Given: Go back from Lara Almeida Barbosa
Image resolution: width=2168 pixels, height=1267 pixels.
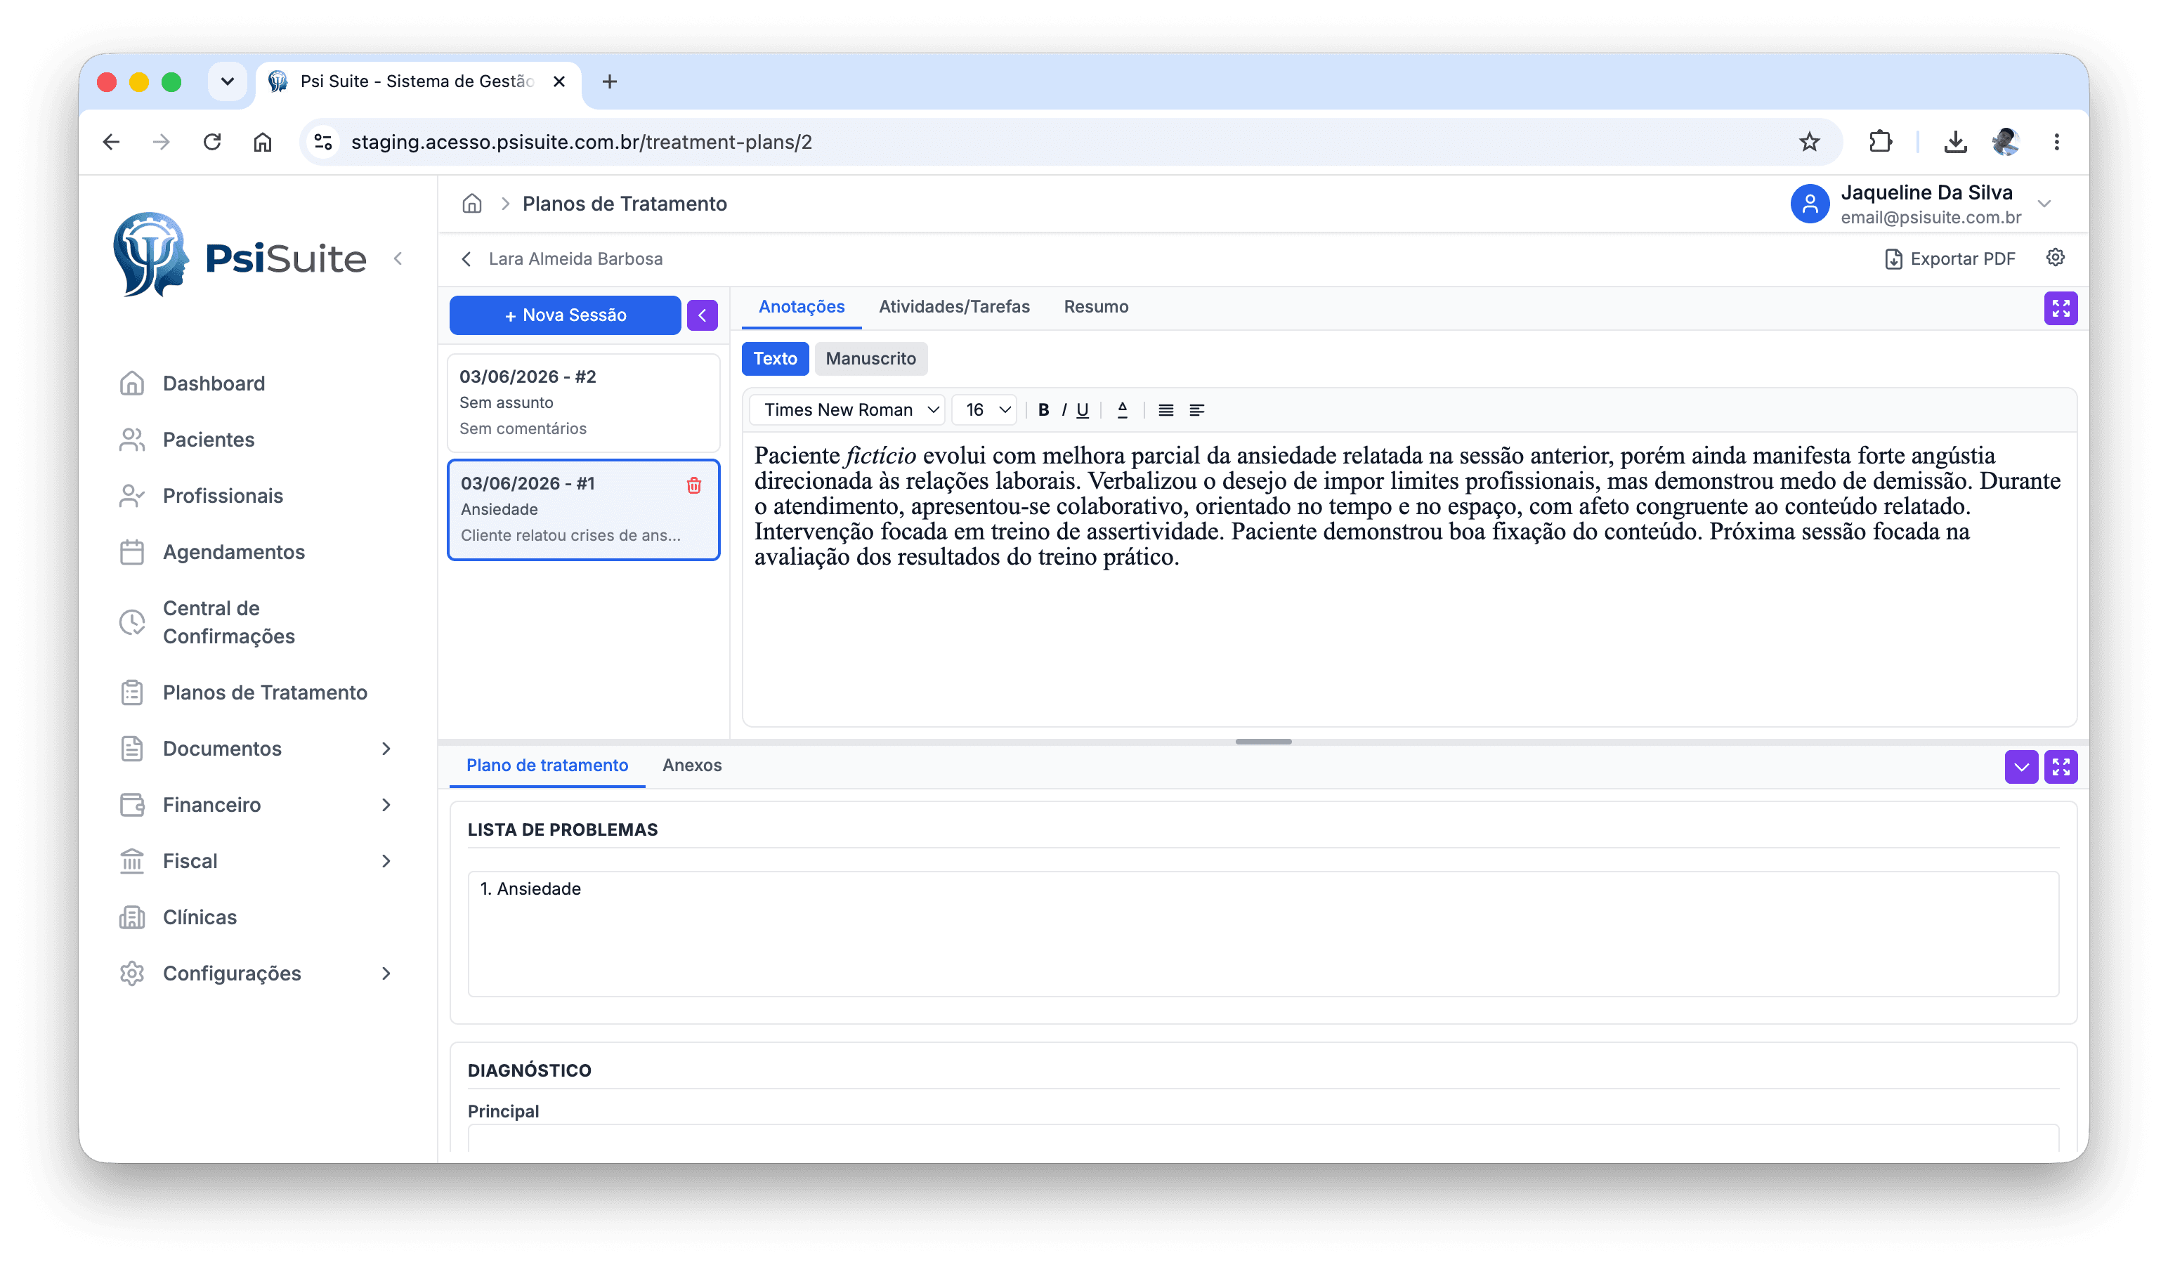Looking at the screenshot, I should click(x=466, y=259).
